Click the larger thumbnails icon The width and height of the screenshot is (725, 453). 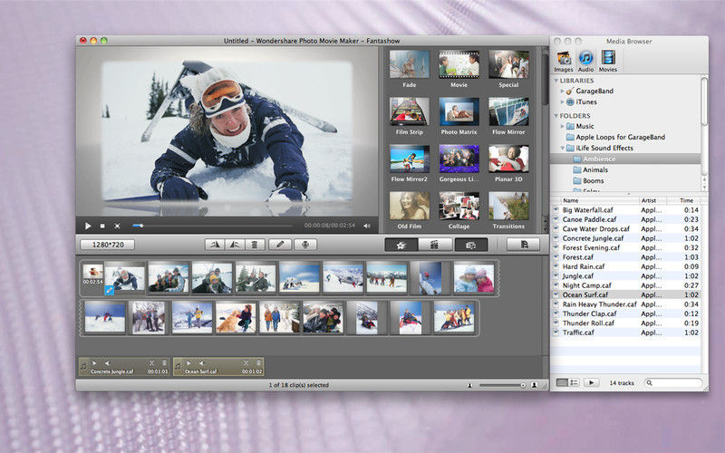click(534, 385)
